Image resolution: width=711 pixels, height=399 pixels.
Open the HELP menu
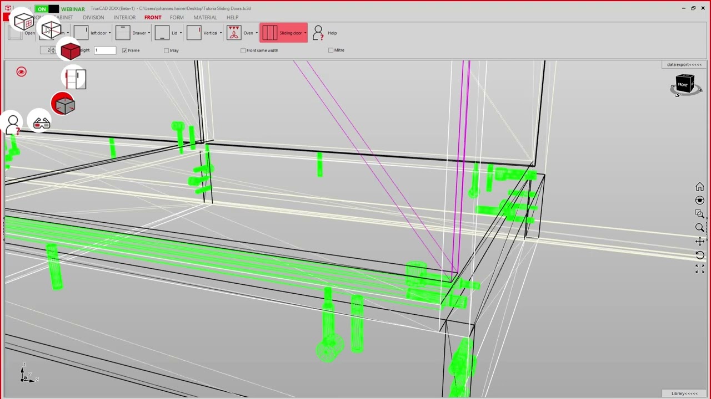[232, 18]
